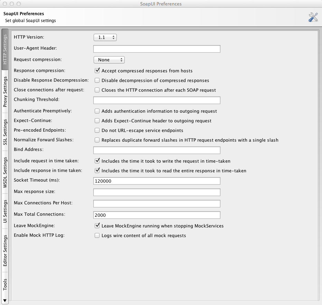This screenshot has width=322, height=305.
Task: Enable Disable decompression of compressed responses
Action: pyautogui.click(x=97, y=80)
